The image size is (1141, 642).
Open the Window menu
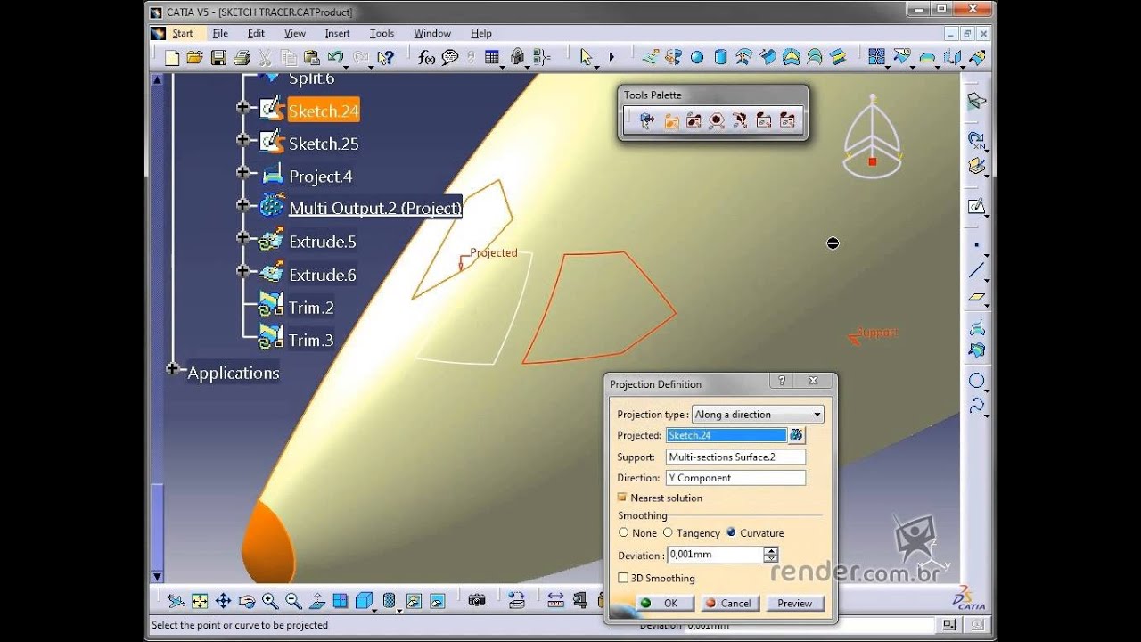(432, 33)
